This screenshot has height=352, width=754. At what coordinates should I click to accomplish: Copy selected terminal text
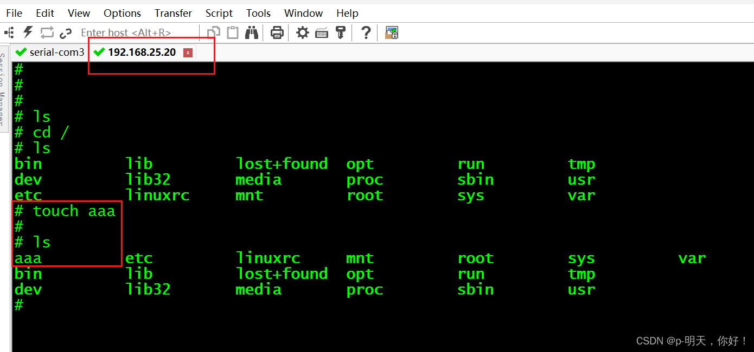pyautogui.click(x=212, y=32)
